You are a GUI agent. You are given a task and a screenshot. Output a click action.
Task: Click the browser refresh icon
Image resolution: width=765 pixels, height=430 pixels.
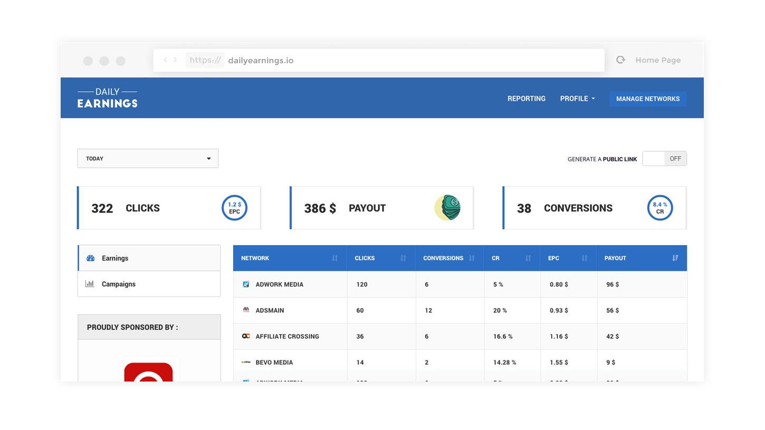coord(620,60)
